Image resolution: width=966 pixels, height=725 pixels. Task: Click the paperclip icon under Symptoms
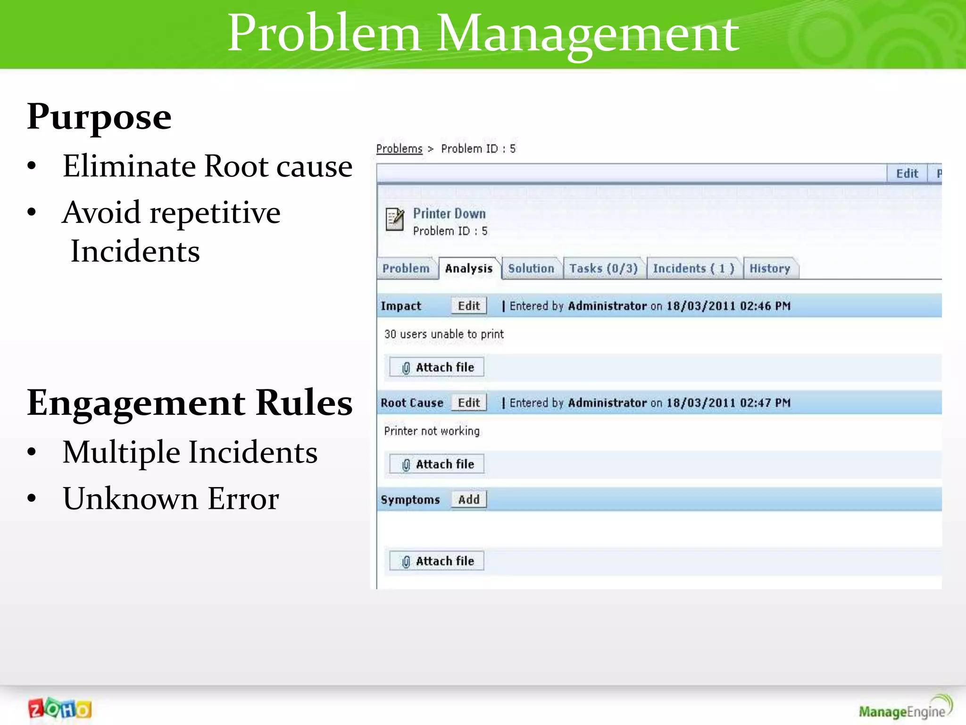click(406, 562)
